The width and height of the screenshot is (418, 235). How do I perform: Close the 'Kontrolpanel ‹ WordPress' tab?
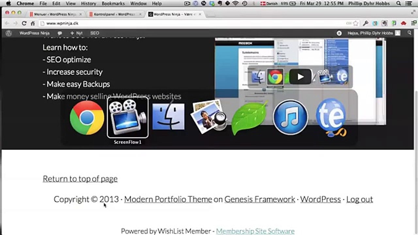coord(140,14)
